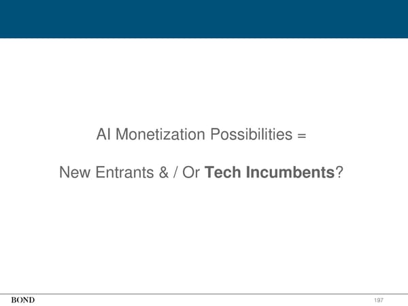Click the equals sign after Possibilities
The width and height of the screenshot is (408, 306).
302,137
